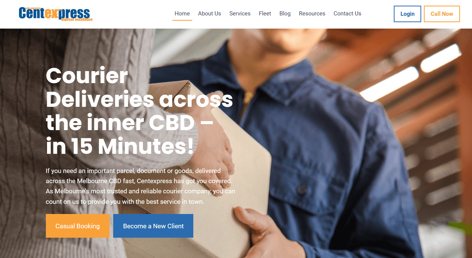Select Fleet in the navigation bar
This screenshot has width=472, height=258.
click(265, 14)
